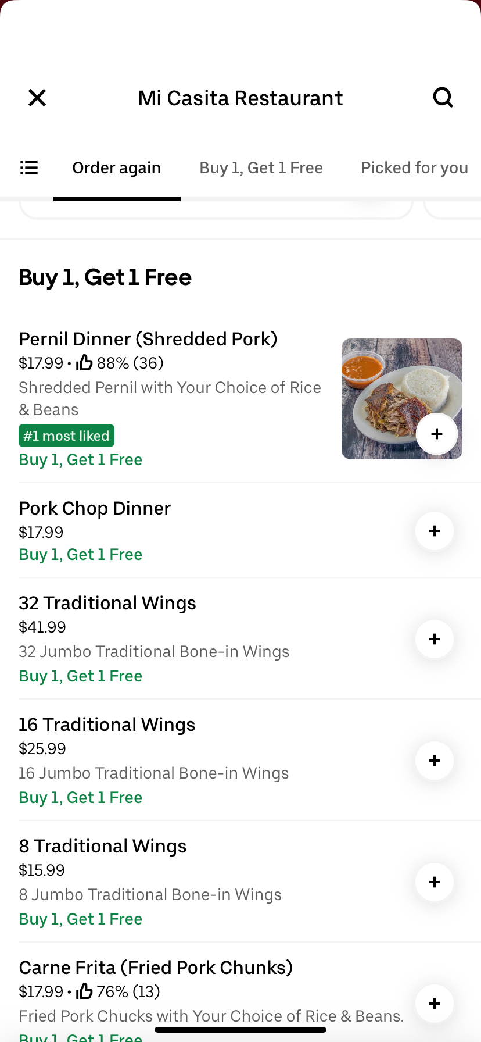Add Pork Chop Dinner with plus button

(x=435, y=531)
